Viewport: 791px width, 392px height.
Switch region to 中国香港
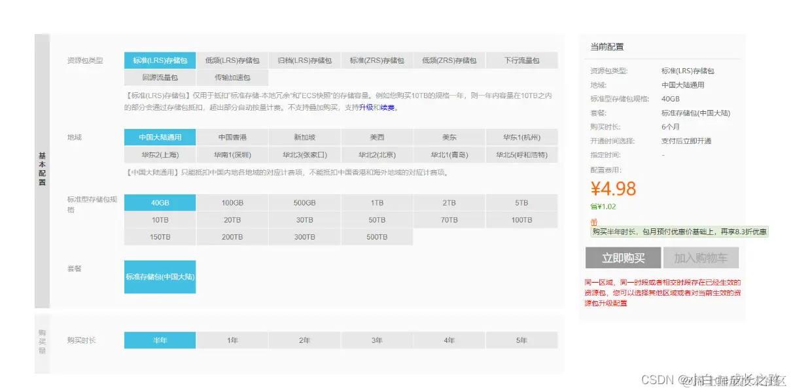click(x=232, y=137)
